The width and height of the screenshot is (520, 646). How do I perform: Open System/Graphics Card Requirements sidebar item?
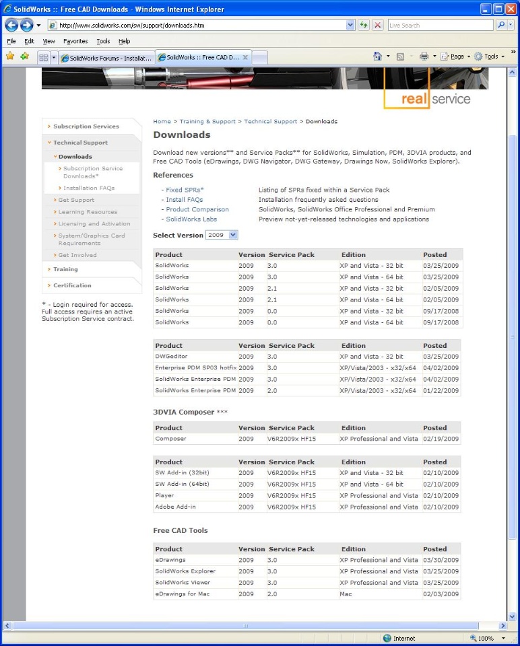click(x=92, y=240)
